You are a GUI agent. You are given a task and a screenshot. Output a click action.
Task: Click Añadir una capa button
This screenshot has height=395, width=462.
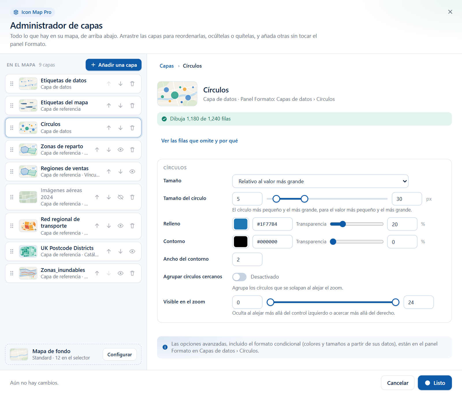point(113,65)
